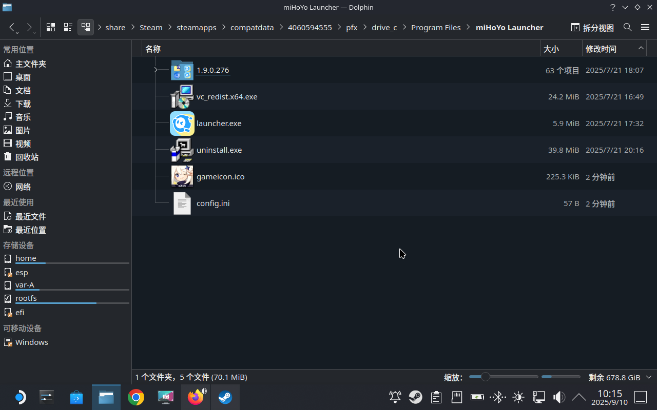The width and height of the screenshot is (657, 410).
Task: Expand hidden system tray icons arrow
Action: point(579,397)
